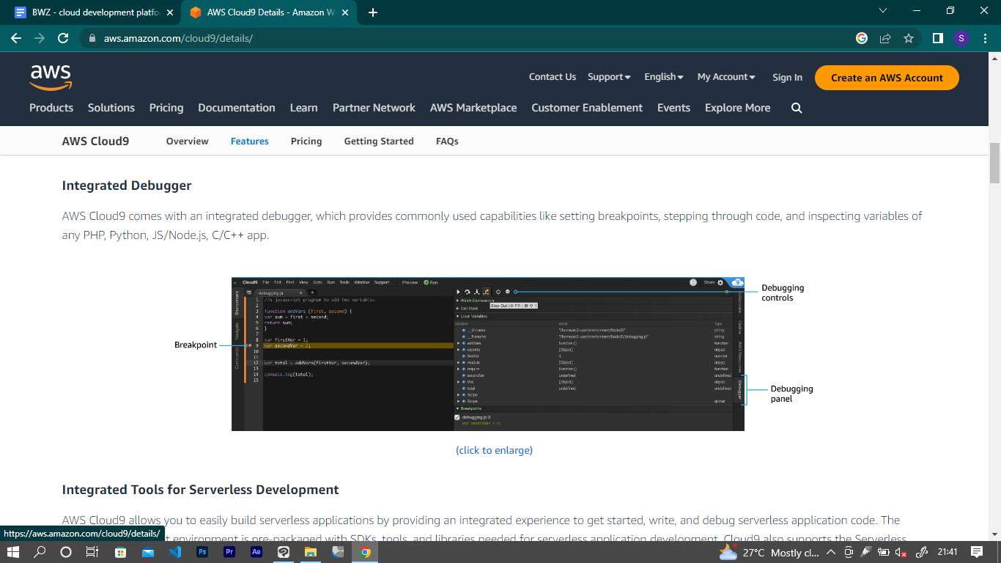This screenshot has height=563, width=1001.
Task: Click the Step Over icon in the debugger toolbar
Action: [468, 291]
